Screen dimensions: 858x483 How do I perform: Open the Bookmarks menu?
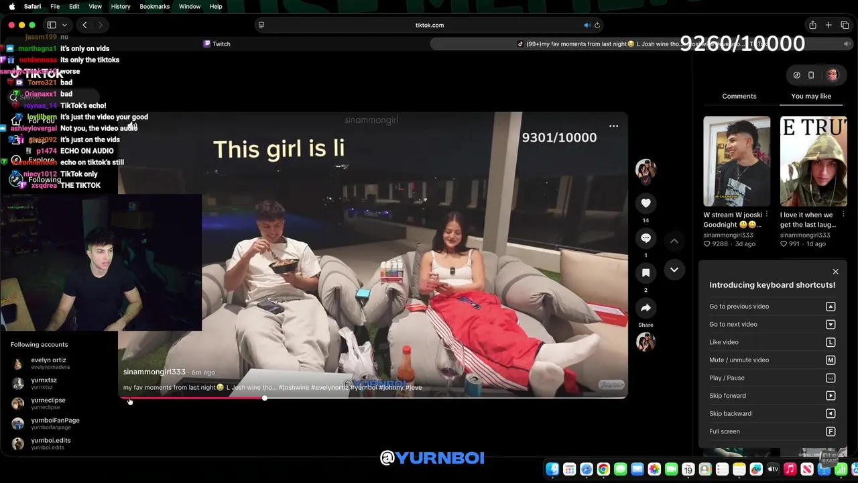click(x=154, y=6)
